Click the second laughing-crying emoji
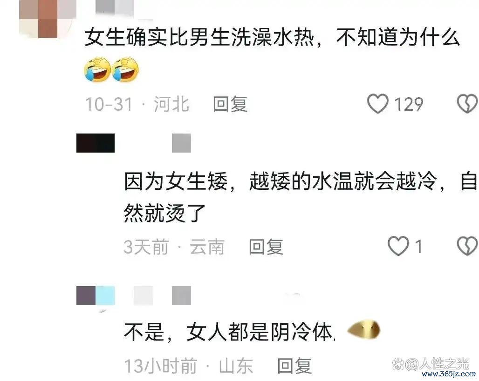Viewport: 479px width, 381px height. point(125,70)
